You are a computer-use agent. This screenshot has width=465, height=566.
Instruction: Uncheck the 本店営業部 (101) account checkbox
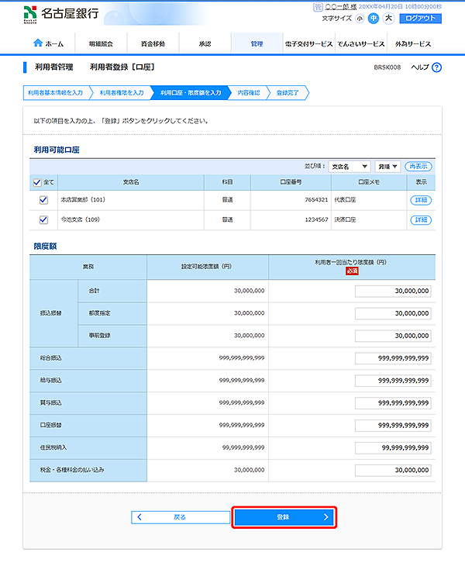click(43, 200)
